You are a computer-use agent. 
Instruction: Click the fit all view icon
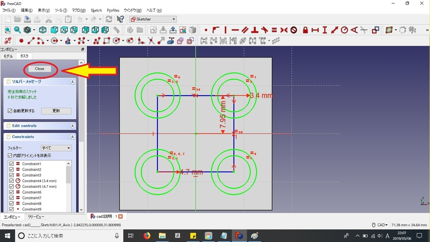pyautogui.click(x=8, y=30)
